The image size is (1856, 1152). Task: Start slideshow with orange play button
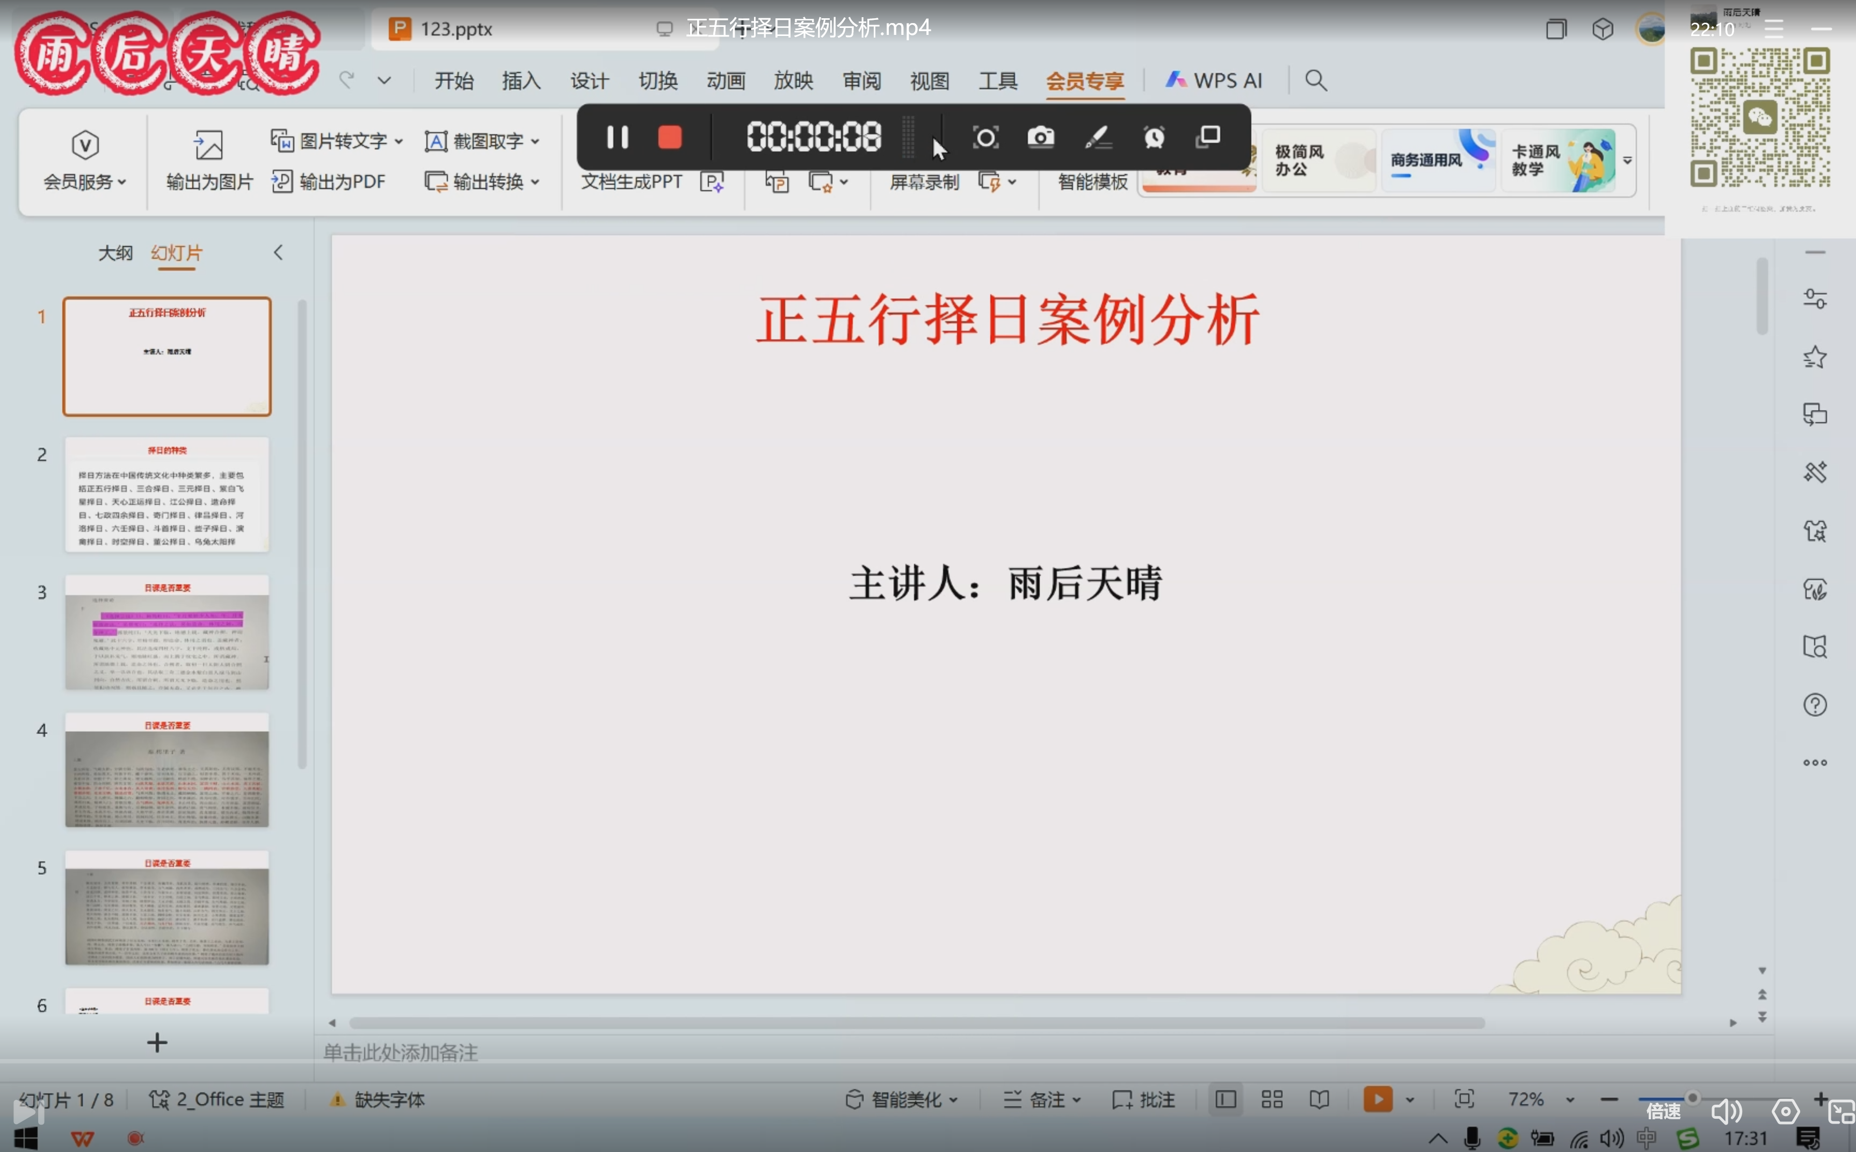point(1378,1099)
